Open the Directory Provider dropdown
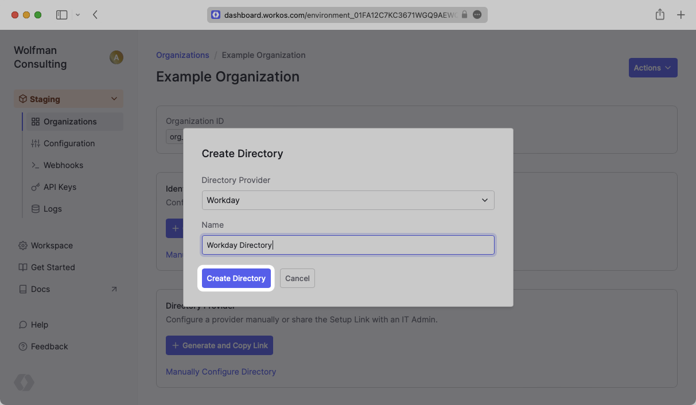 [x=348, y=200]
